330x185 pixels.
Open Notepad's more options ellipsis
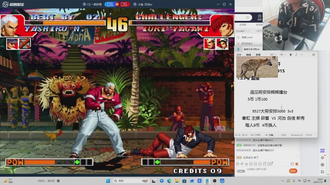[x=302, y=55]
